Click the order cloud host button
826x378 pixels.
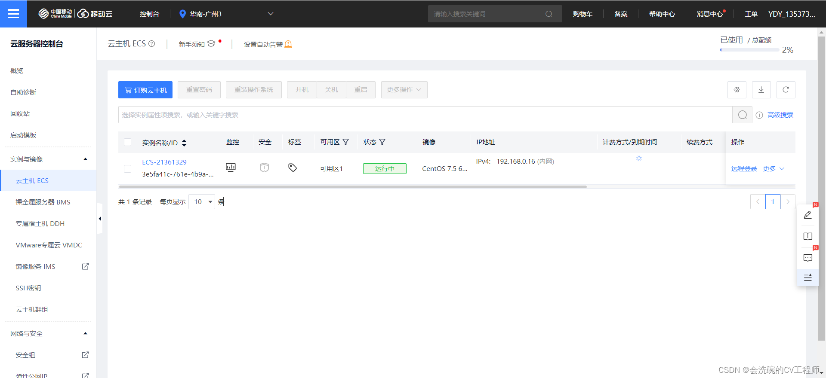pyautogui.click(x=145, y=90)
